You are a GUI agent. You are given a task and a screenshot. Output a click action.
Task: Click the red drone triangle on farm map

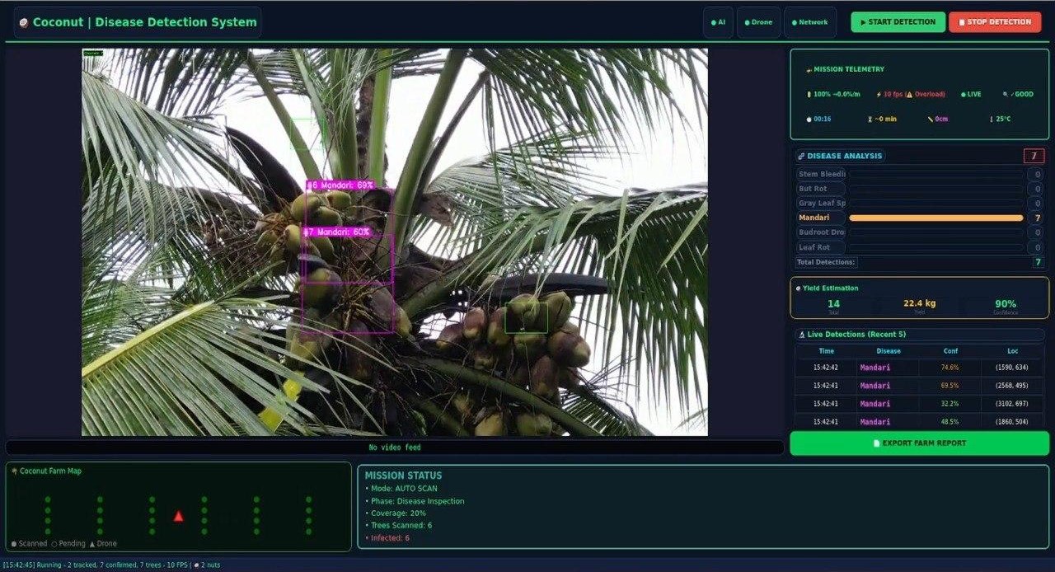(x=178, y=516)
